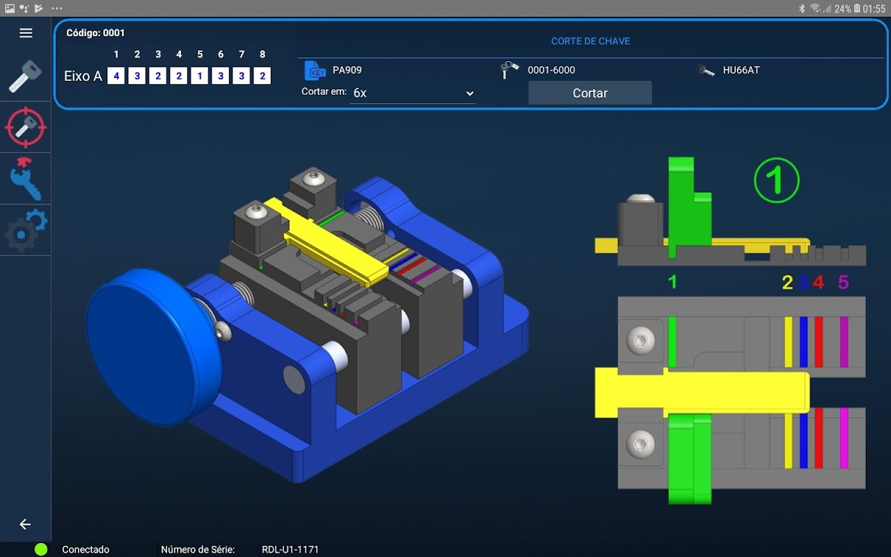This screenshot has width=891, height=557.
Task: Click the 0001-6000 code range text
Action: click(551, 70)
